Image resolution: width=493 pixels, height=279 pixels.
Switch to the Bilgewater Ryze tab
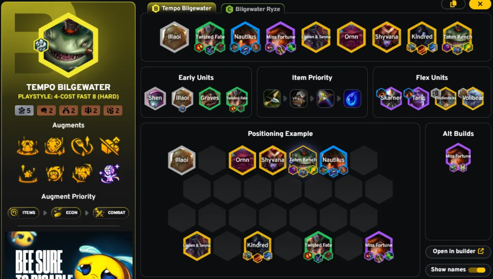pyautogui.click(x=253, y=9)
